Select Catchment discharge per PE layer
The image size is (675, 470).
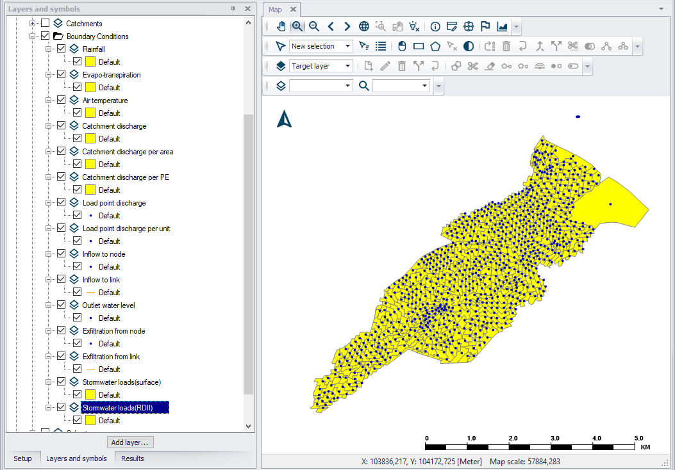pos(126,177)
